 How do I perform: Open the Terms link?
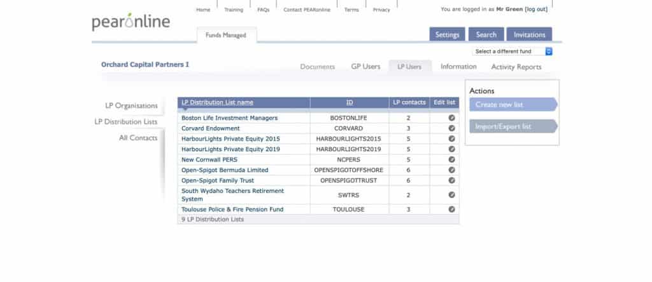coord(351,10)
